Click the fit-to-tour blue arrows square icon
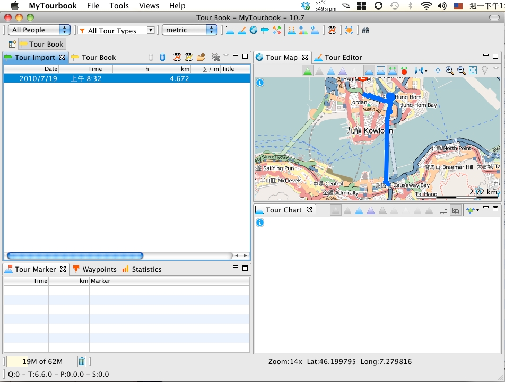Screen dimensions: 505x382 click(x=473, y=70)
